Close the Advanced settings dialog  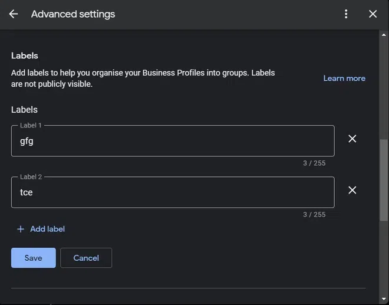click(x=372, y=14)
